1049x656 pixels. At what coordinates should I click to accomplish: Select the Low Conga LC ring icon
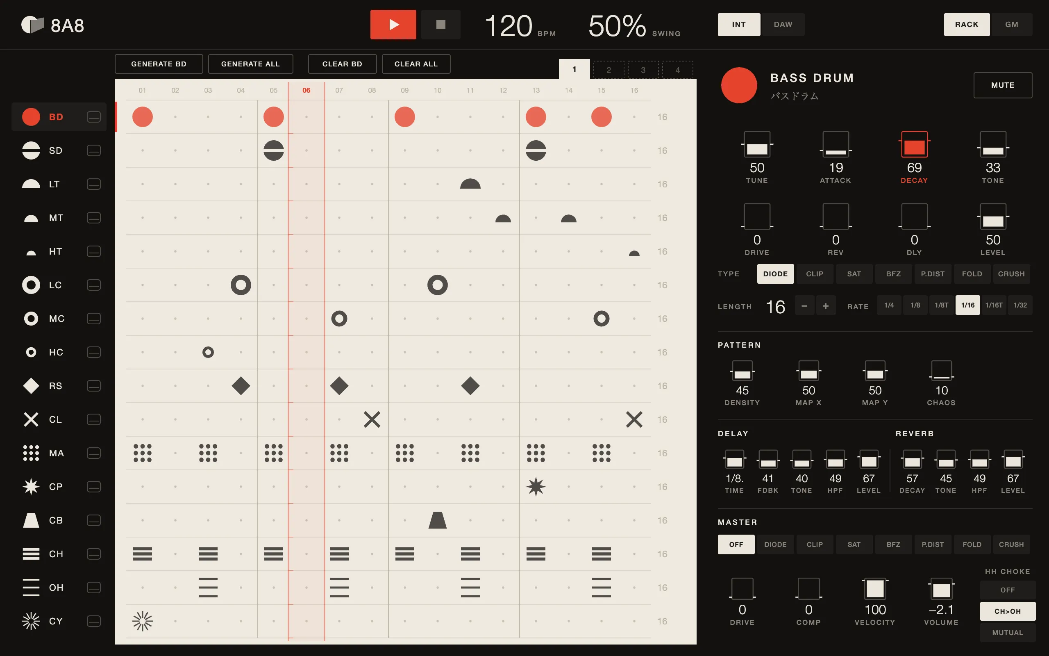31,285
